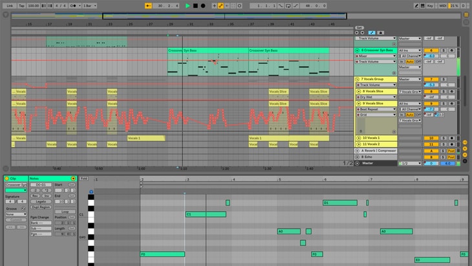Arm the 6 Crossover Syn Bass track

(451, 50)
